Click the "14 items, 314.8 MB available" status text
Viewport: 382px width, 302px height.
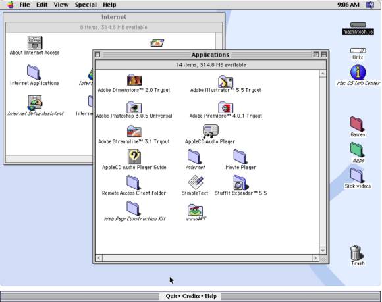coord(211,65)
